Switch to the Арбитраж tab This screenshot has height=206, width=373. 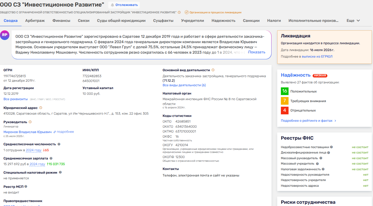click(35, 21)
